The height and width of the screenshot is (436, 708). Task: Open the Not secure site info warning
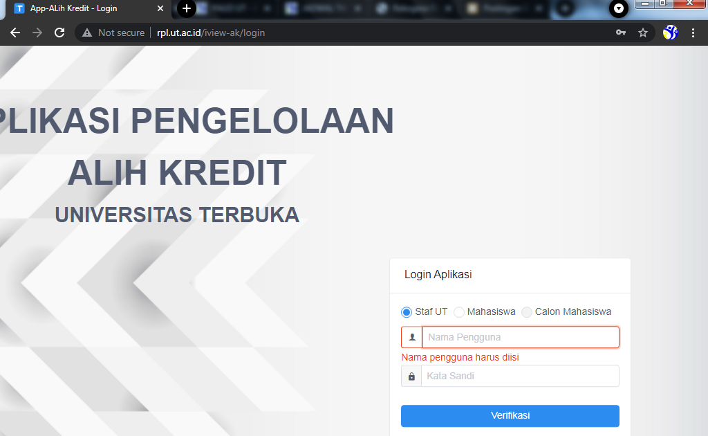[x=113, y=33]
